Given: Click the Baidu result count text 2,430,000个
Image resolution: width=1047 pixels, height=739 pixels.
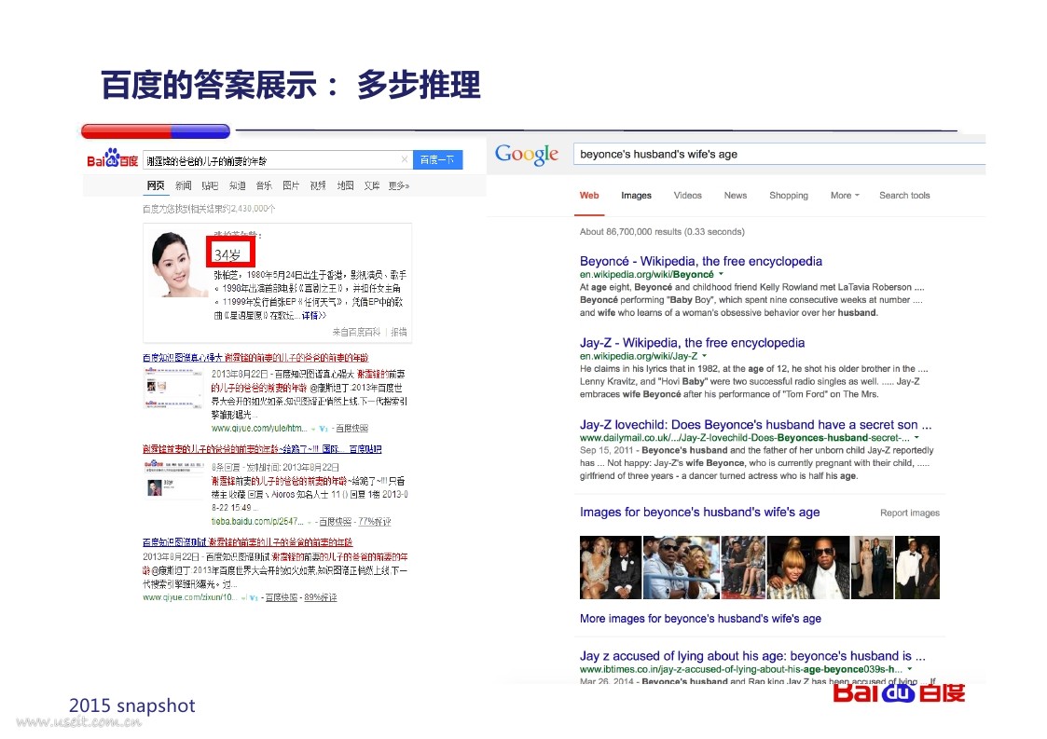Looking at the screenshot, I should click(209, 209).
